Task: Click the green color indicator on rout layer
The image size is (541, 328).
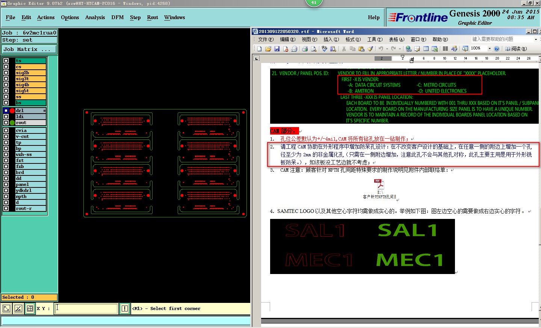Action: (x=12, y=123)
